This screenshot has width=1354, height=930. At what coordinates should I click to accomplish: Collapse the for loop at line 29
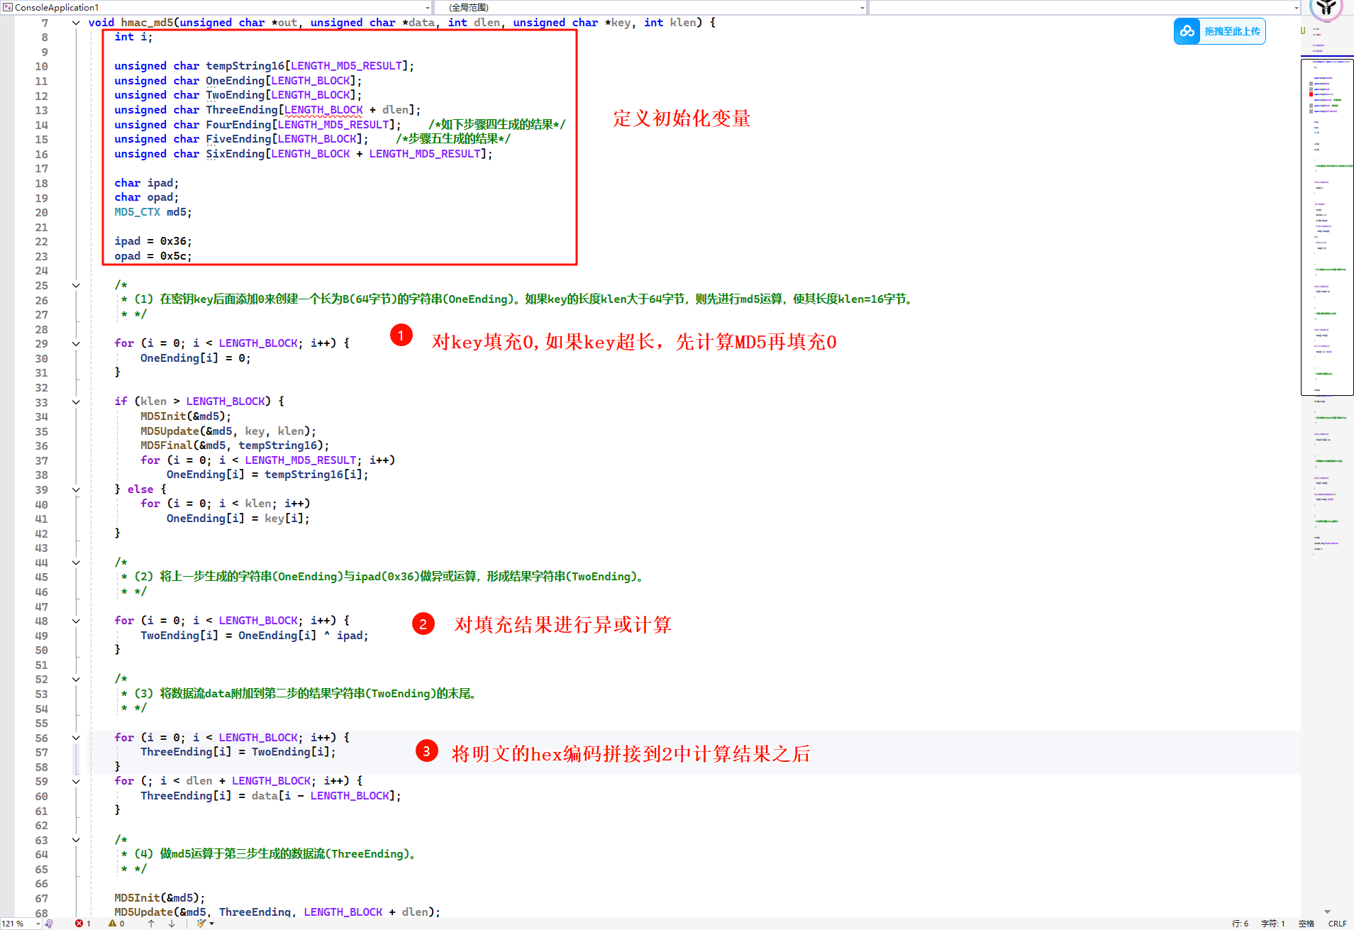76,343
